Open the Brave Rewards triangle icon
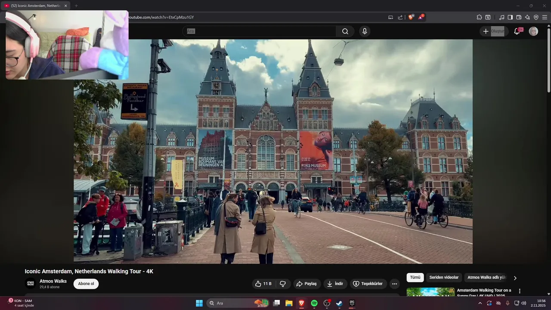Viewport: 551px width, 310px height. point(421,17)
